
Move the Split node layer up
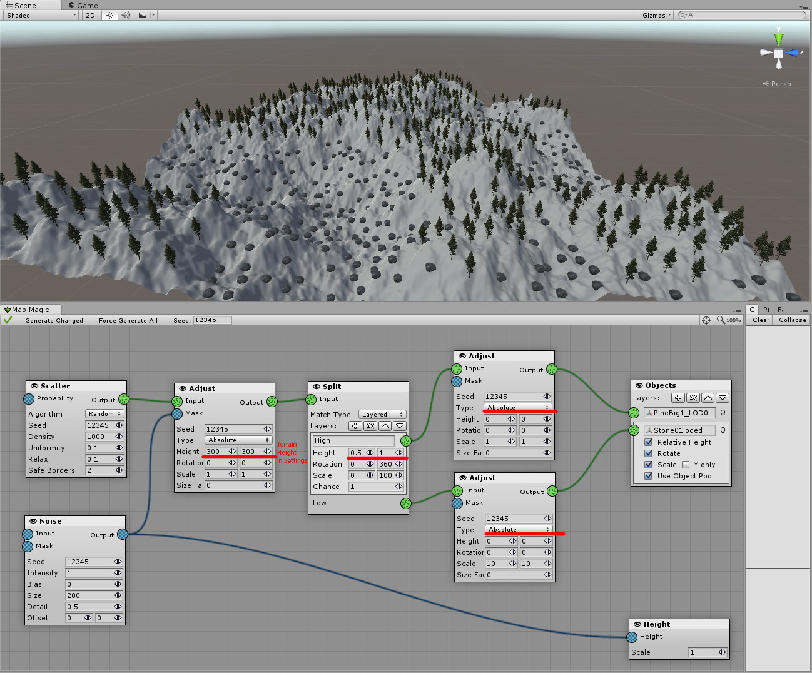tap(385, 426)
